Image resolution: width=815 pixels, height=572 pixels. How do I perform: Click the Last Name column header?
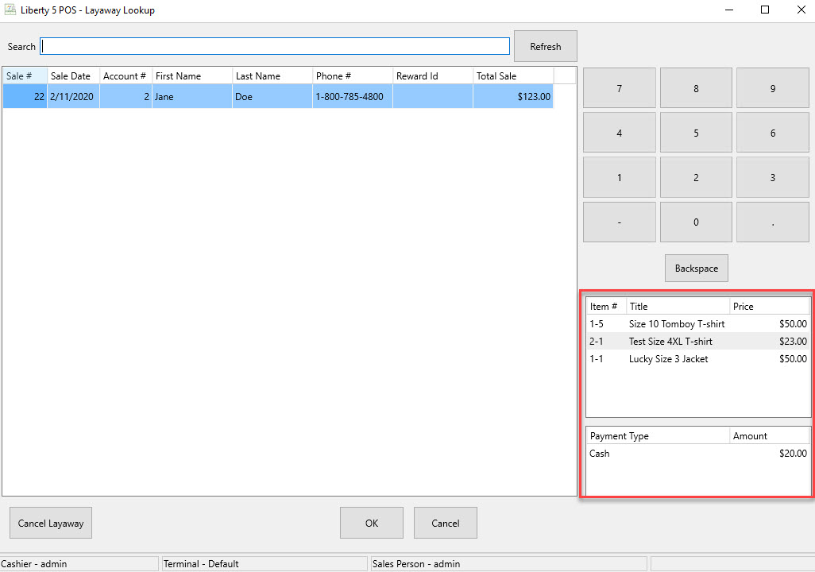click(272, 76)
